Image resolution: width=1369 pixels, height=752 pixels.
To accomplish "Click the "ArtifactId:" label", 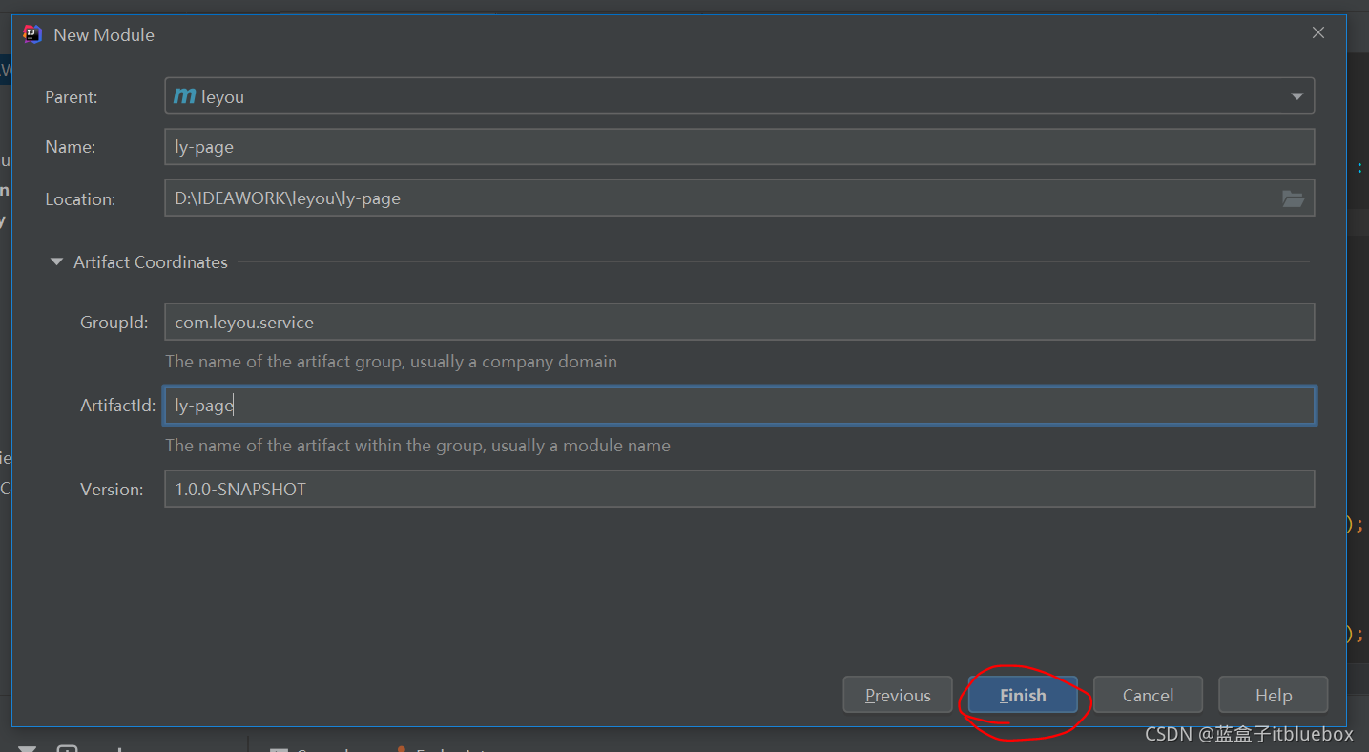I will click(117, 406).
